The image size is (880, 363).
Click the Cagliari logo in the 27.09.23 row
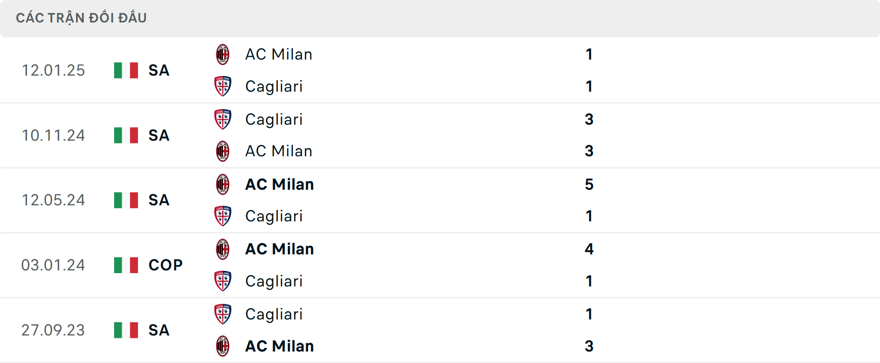(x=223, y=314)
